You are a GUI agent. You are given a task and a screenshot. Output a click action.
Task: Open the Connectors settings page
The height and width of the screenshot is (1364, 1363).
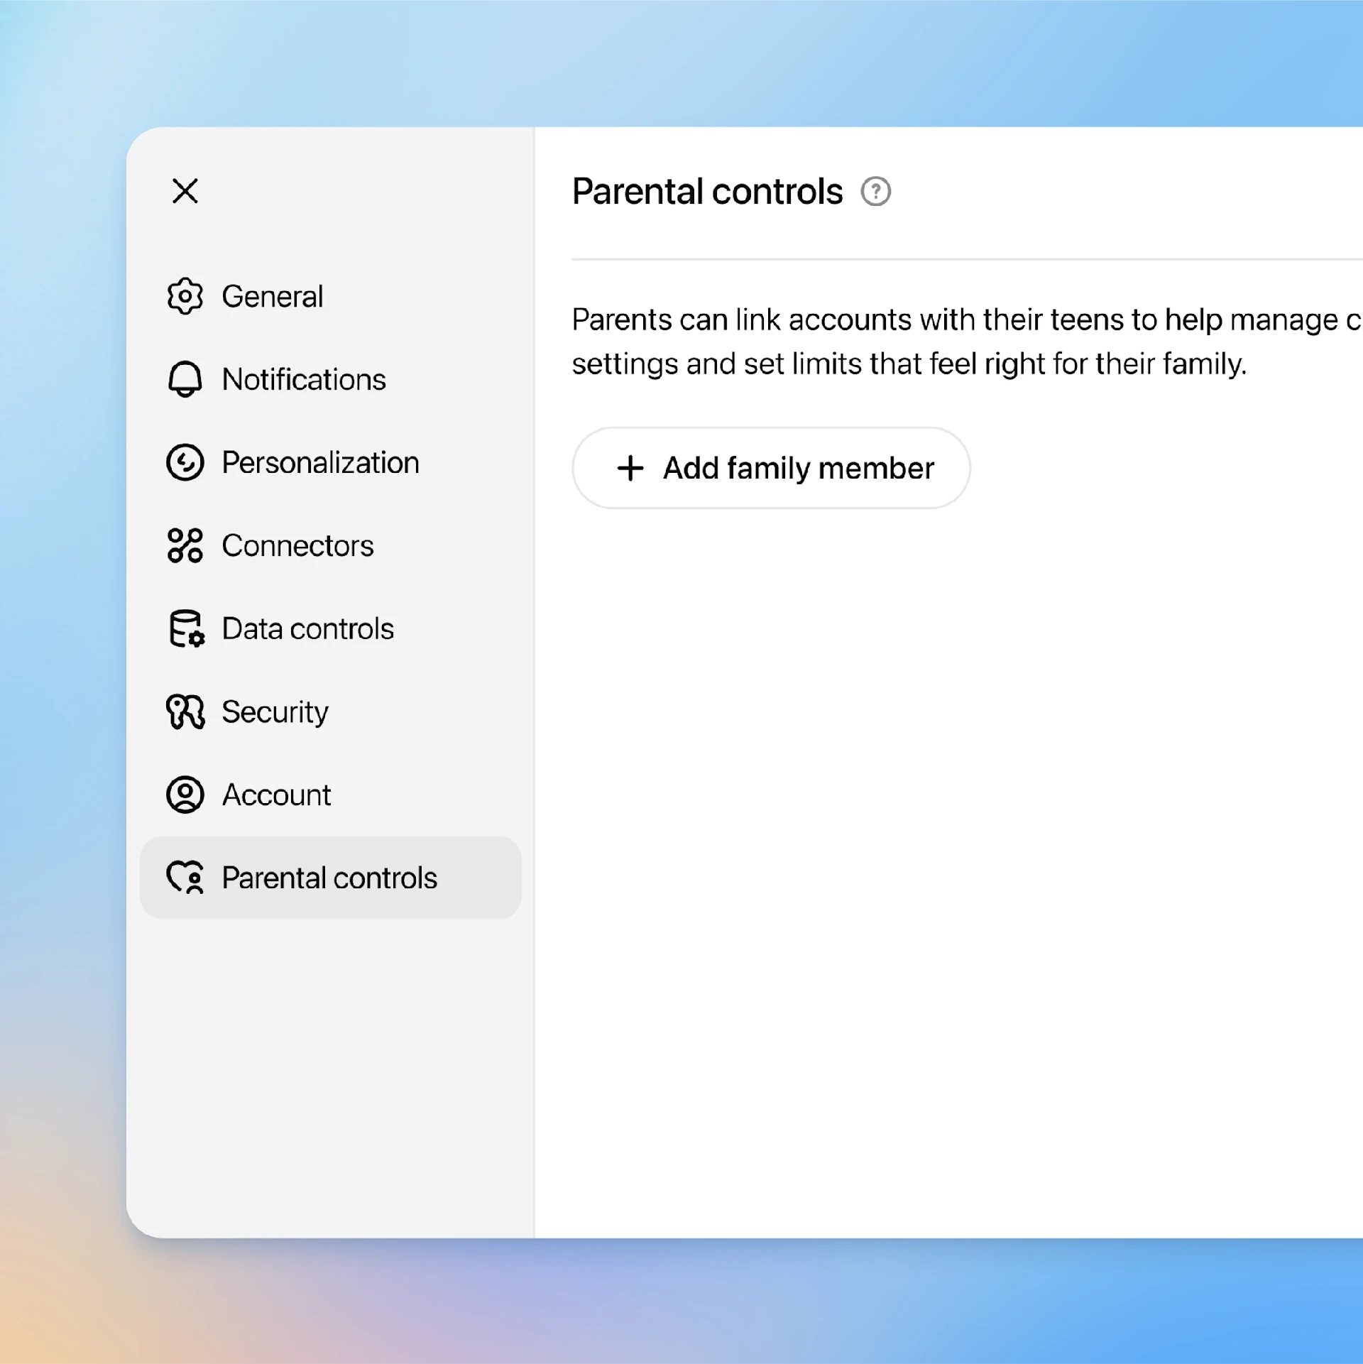point(297,546)
